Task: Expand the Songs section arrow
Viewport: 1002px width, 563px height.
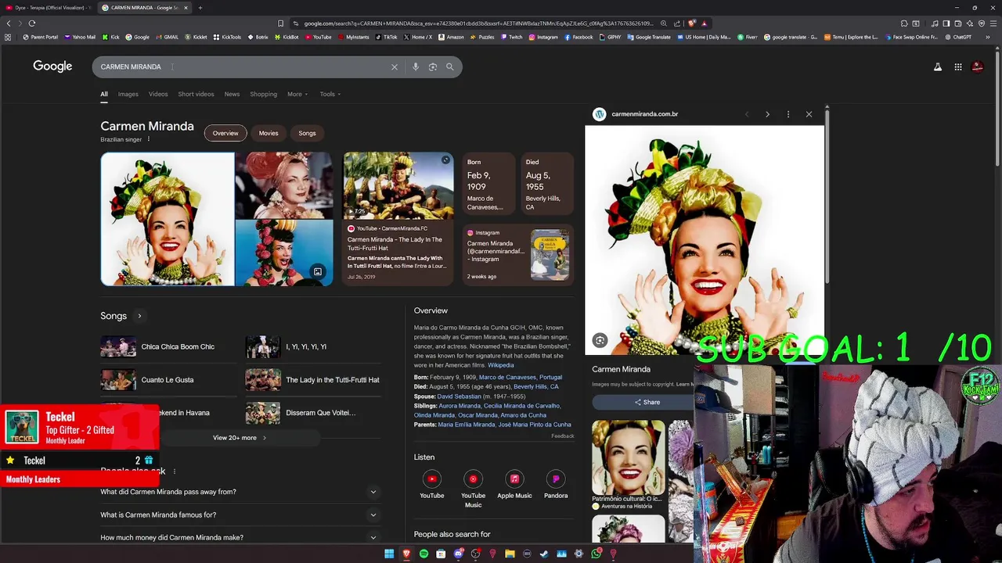Action: (139, 316)
